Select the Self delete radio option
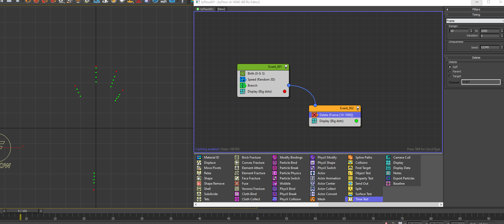 [x=450, y=67]
